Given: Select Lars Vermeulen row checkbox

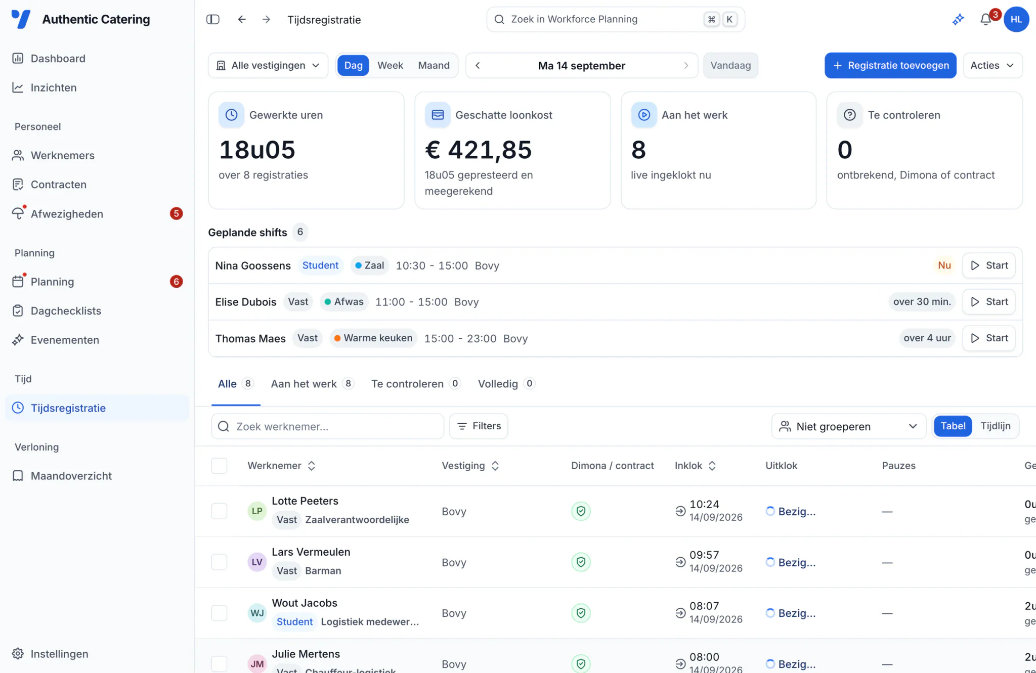Looking at the screenshot, I should pyautogui.click(x=219, y=562).
